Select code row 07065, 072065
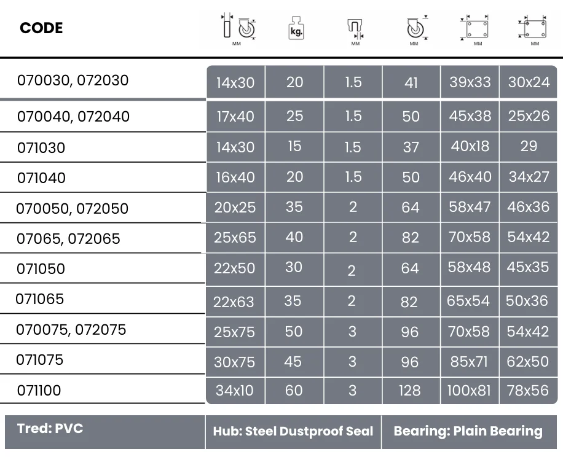Viewport: 563px width, 457px height. pyautogui.click(x=68, y=238)
